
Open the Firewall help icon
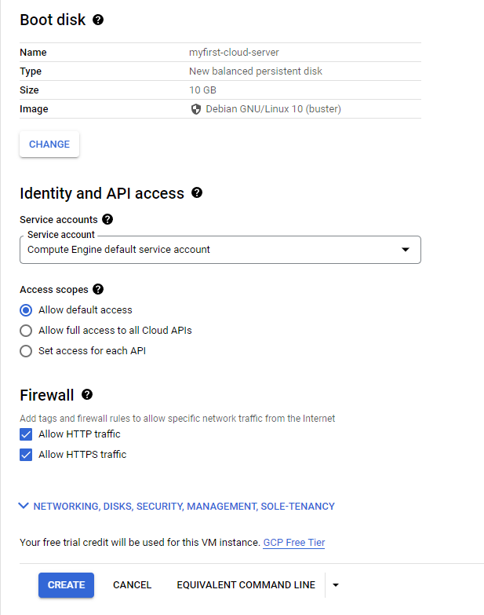click(x=87, y=394)
